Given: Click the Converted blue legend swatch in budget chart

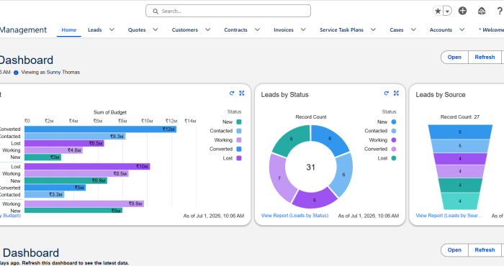Looking at the screenshot, I should (x=239, y=150).
